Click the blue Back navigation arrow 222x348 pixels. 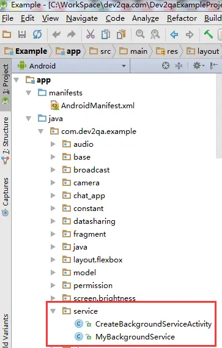pyautogui.click(x=174, y=34)
